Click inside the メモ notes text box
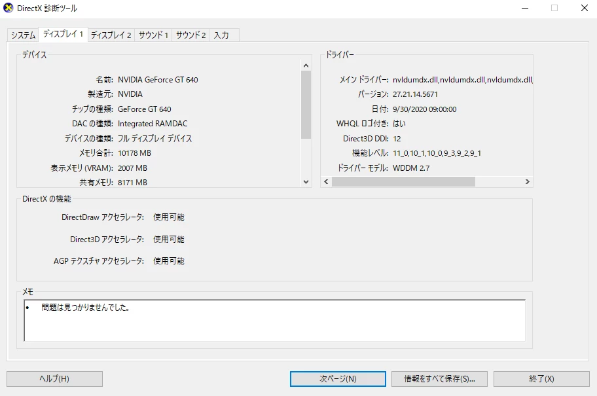 pyautogui.click(x=274, y=321)
